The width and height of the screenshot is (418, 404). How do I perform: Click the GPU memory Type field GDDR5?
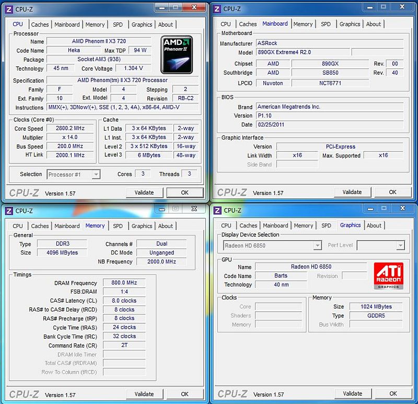(376, 316)
